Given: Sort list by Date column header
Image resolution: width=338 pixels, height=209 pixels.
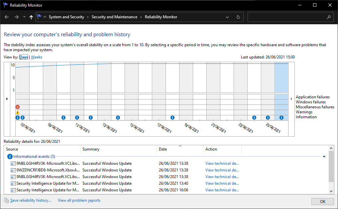Looking at the screenshot, I should click(180, 149).
